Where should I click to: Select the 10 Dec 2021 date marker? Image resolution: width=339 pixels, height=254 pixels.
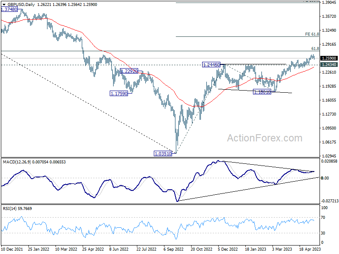[x=12, y=249]
